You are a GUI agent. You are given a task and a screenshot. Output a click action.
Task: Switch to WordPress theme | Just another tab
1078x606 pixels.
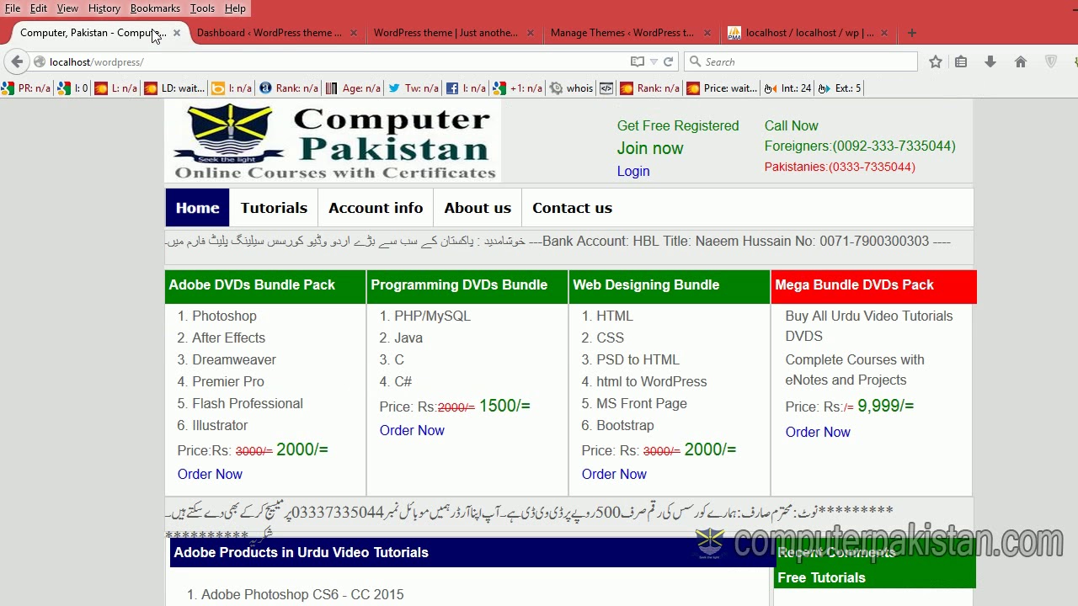click(446, 33)
